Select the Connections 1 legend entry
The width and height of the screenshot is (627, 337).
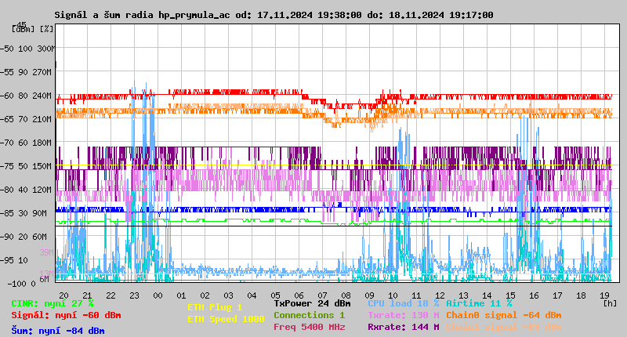[x=309, y=315]
